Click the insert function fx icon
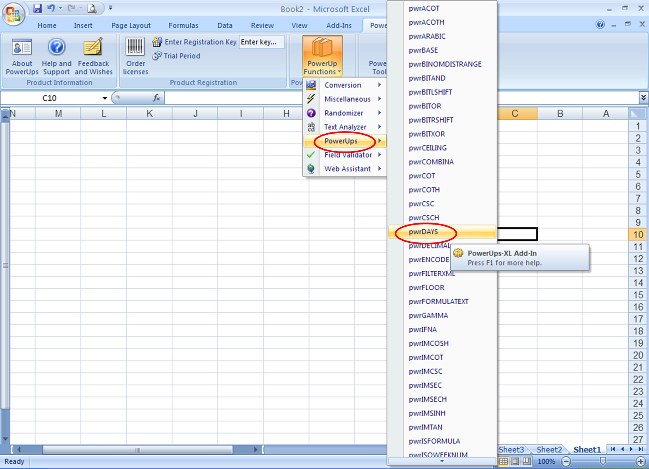The height and width of the screenshot is (469, 649). pyautogui.click(x=157, y=98)
